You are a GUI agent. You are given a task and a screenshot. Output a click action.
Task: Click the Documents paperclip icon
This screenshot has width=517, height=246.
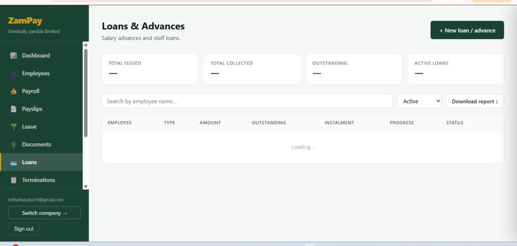pos(13,144)
